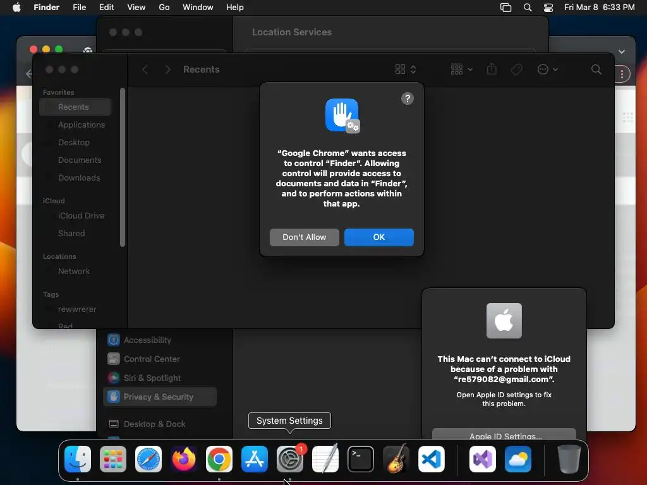Click the Finder Edit Tags icon
Viewport: 647px width, 485px height.
tap(516, 69)
